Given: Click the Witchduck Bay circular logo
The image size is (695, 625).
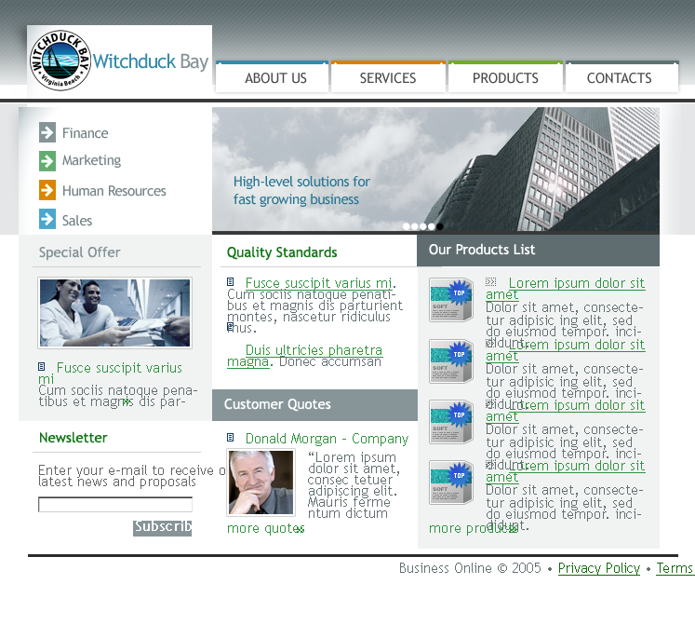Looking at the screenshot, I should coord(60,61).
